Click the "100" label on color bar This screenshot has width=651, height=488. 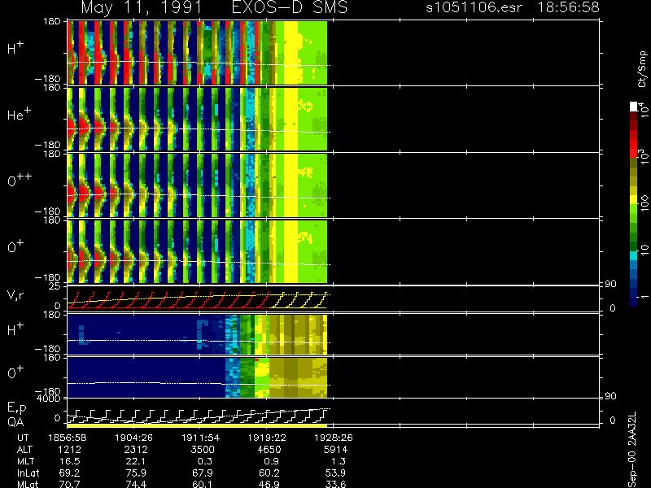click(x=644, y=203)
